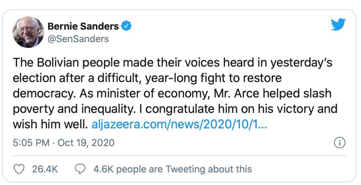Click the Twitter bird logo
361x185 pixels.
coord(339,25)
